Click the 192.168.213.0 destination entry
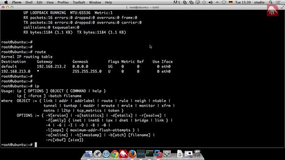Image resolution: width=285 pixels, height=160 pixels. pyautogui.click(x=16, y=72)
